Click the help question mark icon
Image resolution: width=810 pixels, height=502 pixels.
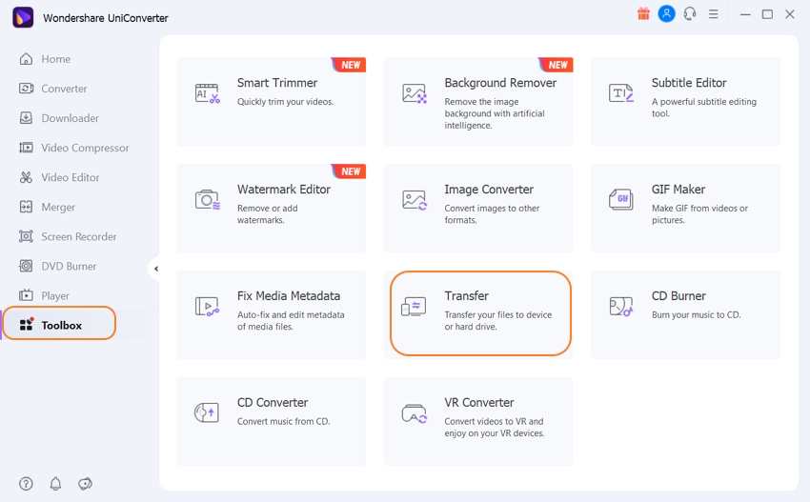pyautogui.click(x=26, y=483)
